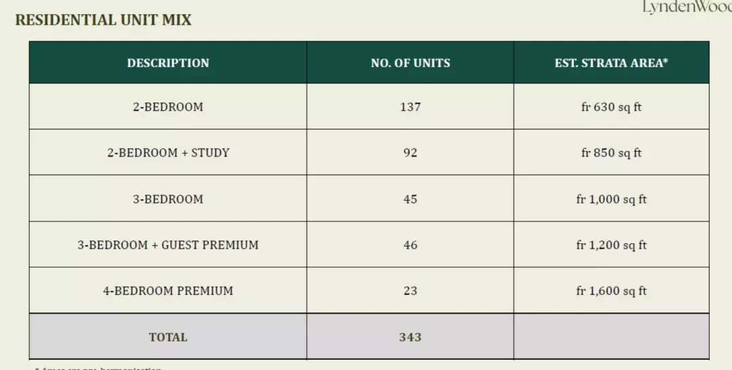Click the fr 630 sq ft cell
Image resolution: width=732 pixels, height=370 pixels.
pos(611,107)
